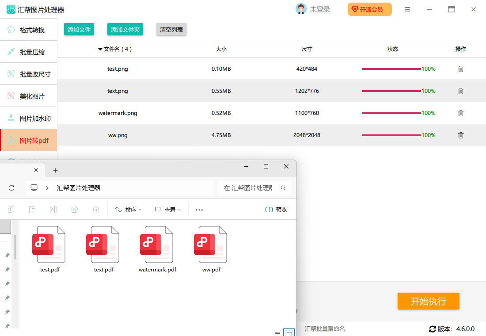Click the Explorer search magnifier icon
Viewport: 486px width, 336px height.
tap(283, 188)
